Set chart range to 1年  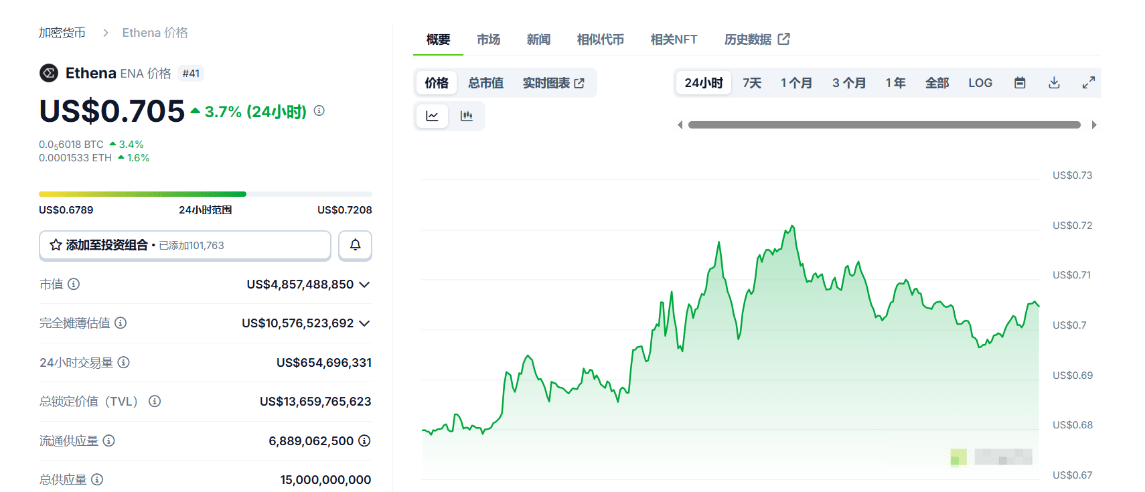click(x=896, y=83)
